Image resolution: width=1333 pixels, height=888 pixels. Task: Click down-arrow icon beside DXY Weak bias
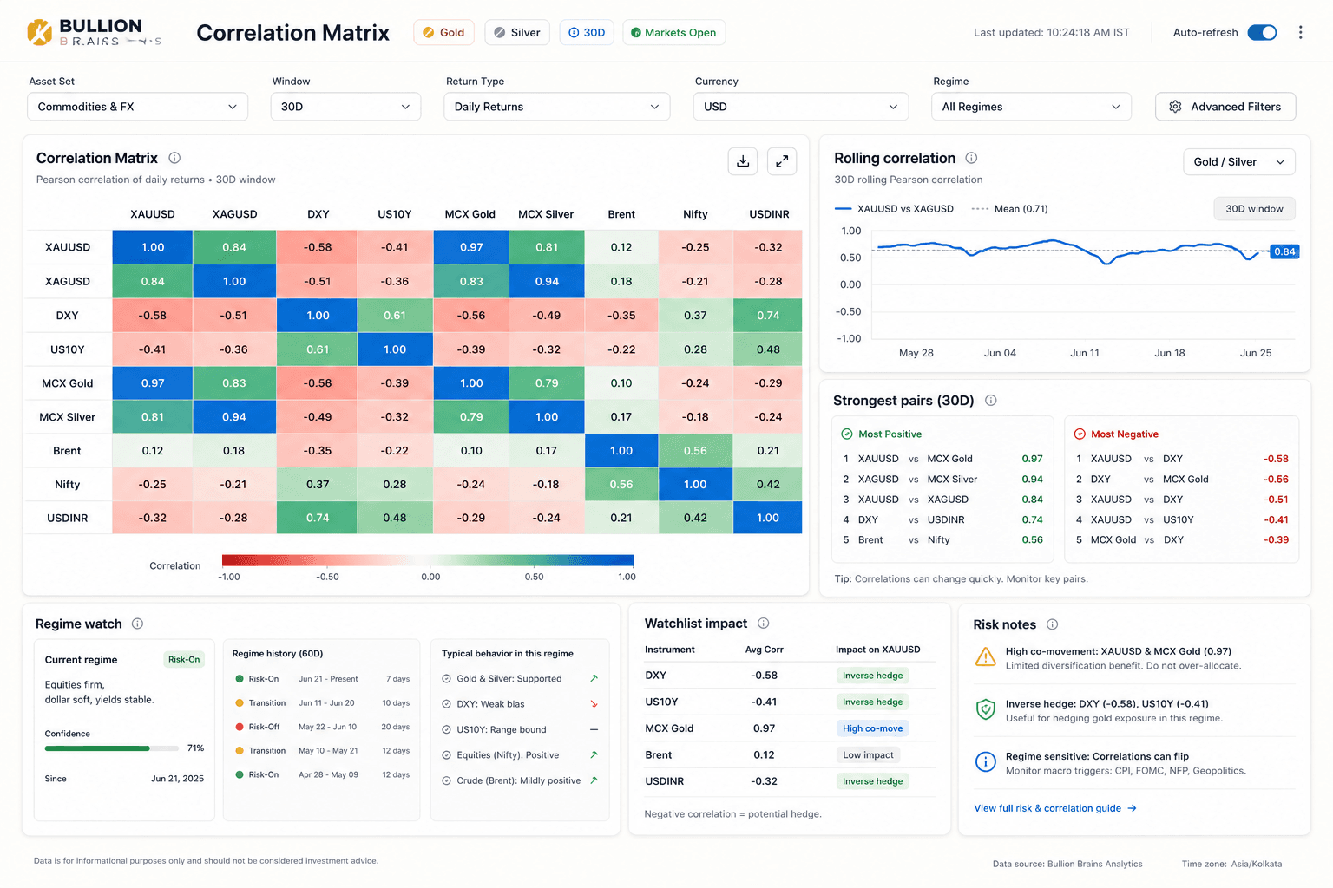(x=594, y=704)
